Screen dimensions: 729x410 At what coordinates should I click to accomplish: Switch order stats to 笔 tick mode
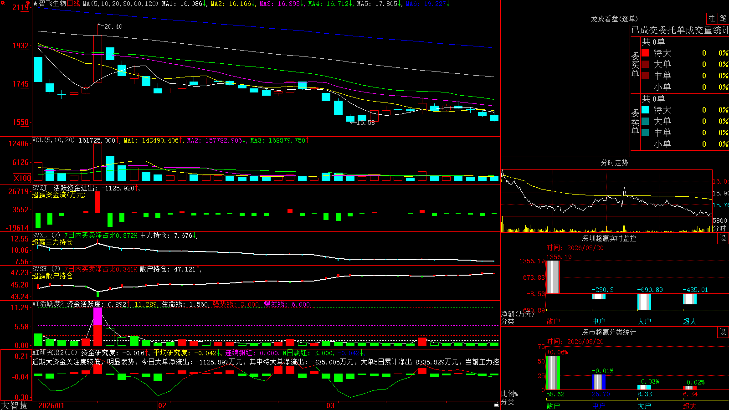[724, 18]
